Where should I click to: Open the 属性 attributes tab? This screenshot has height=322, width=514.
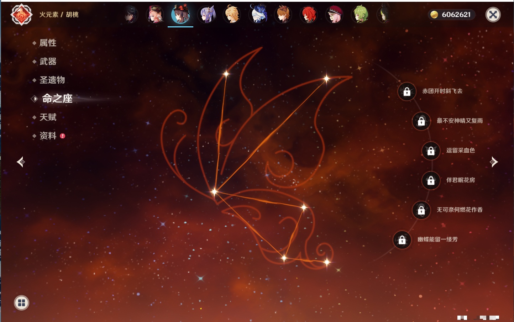48,43
